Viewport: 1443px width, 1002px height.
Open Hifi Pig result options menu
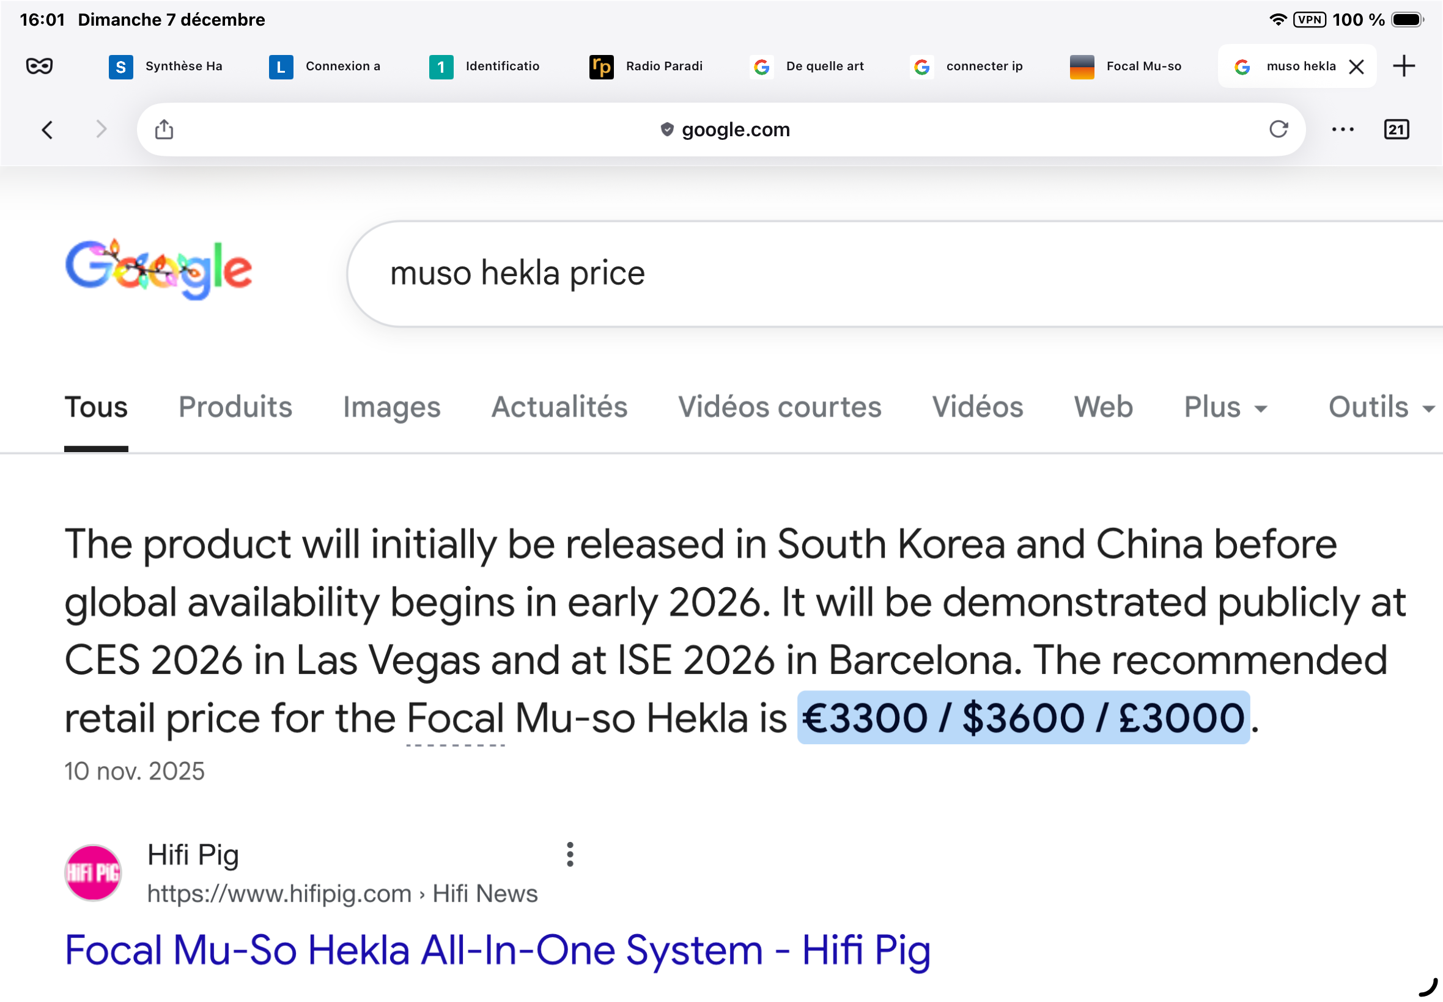570,855
